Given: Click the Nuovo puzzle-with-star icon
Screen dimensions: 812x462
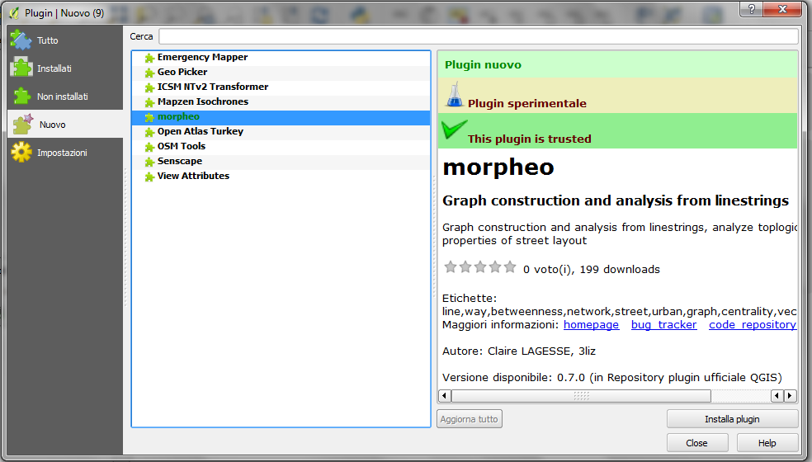Looking at the screenshot, I should (x=22, y=124).
